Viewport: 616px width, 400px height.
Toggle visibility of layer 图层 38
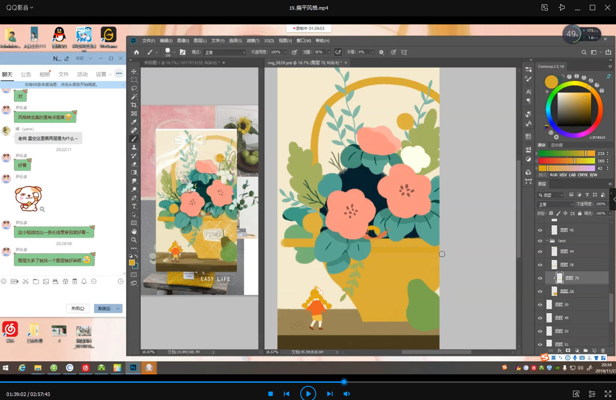tap(540, 265)
